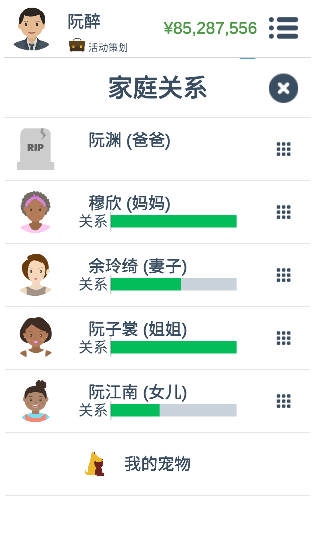Select mother 穆欣's avatar

36,212
